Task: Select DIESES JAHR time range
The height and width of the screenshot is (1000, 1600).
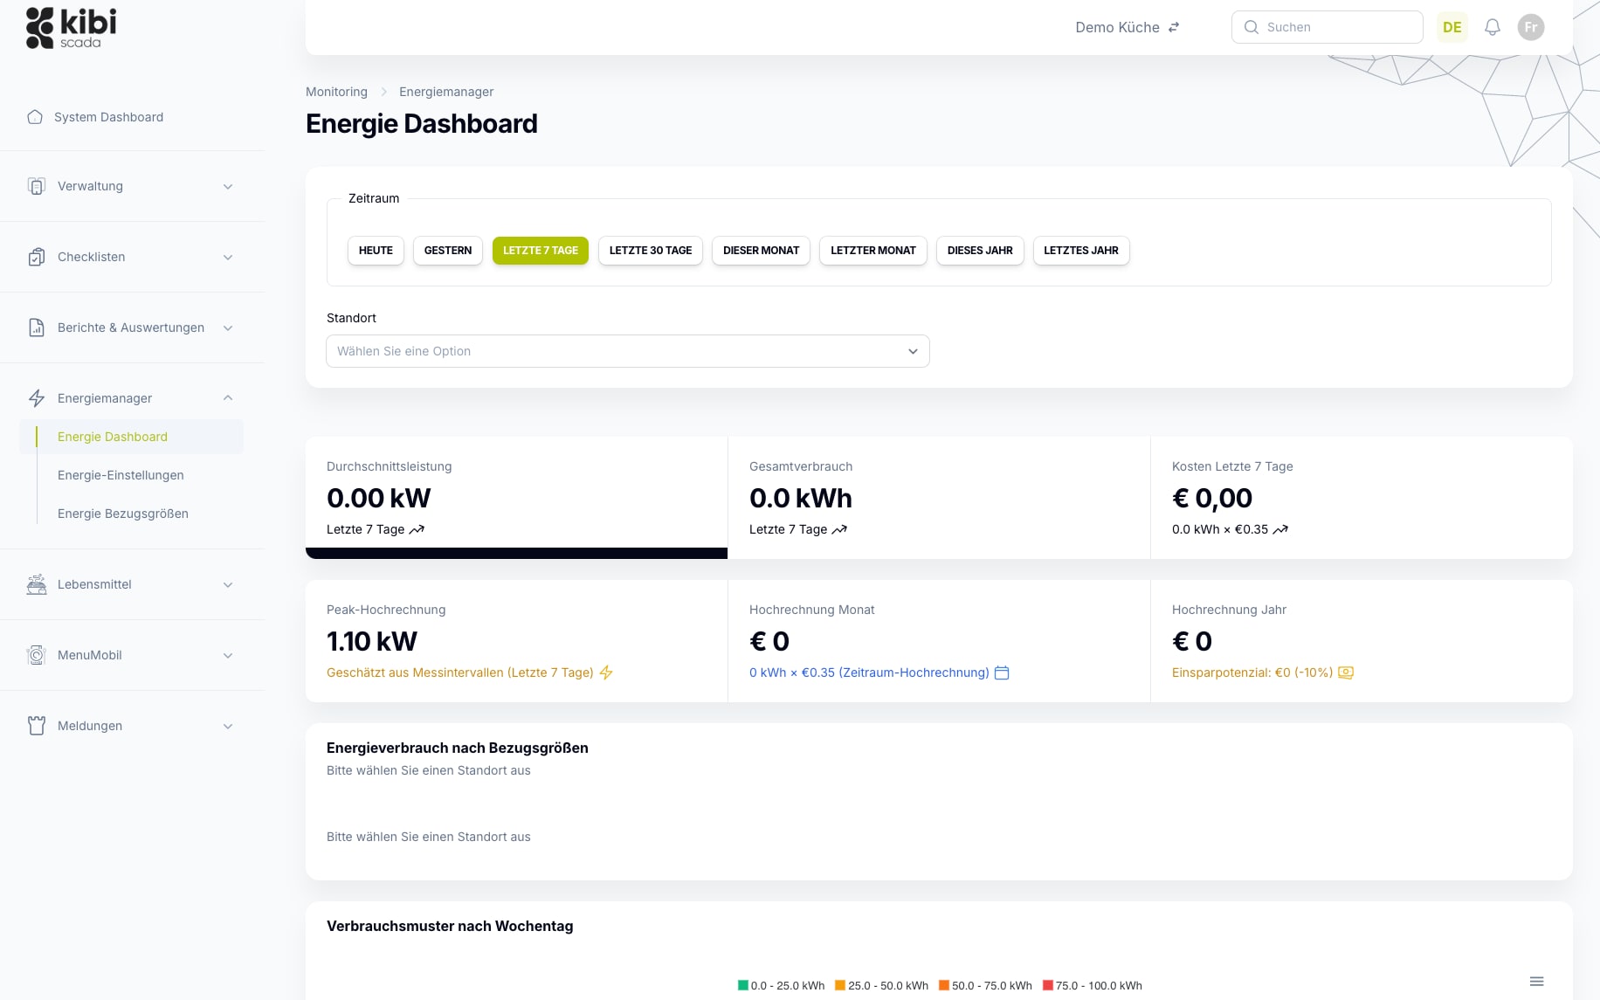Action: [980, 251]
